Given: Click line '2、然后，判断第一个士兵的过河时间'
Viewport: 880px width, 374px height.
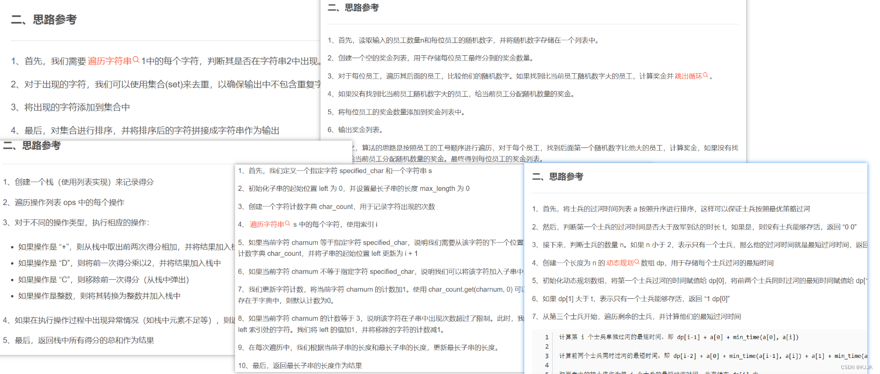Looking at the screenshot, I should click(x=694, y=227).
